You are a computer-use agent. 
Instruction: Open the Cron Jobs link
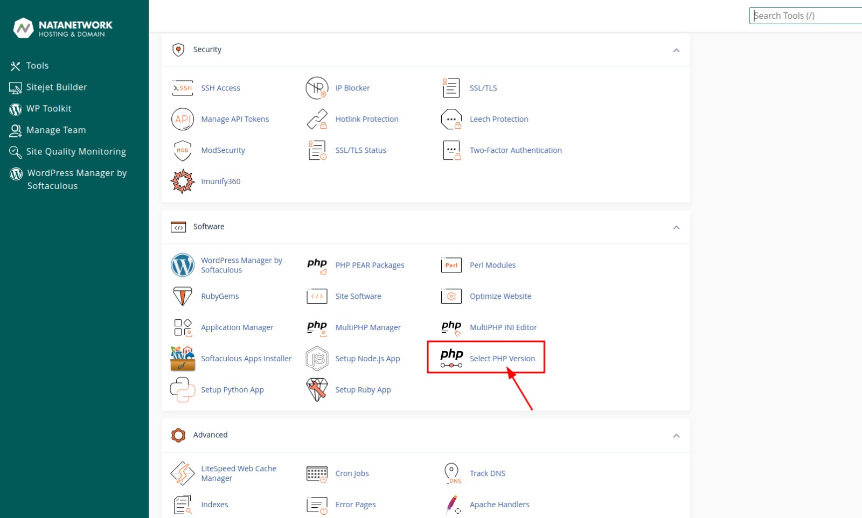352,473
